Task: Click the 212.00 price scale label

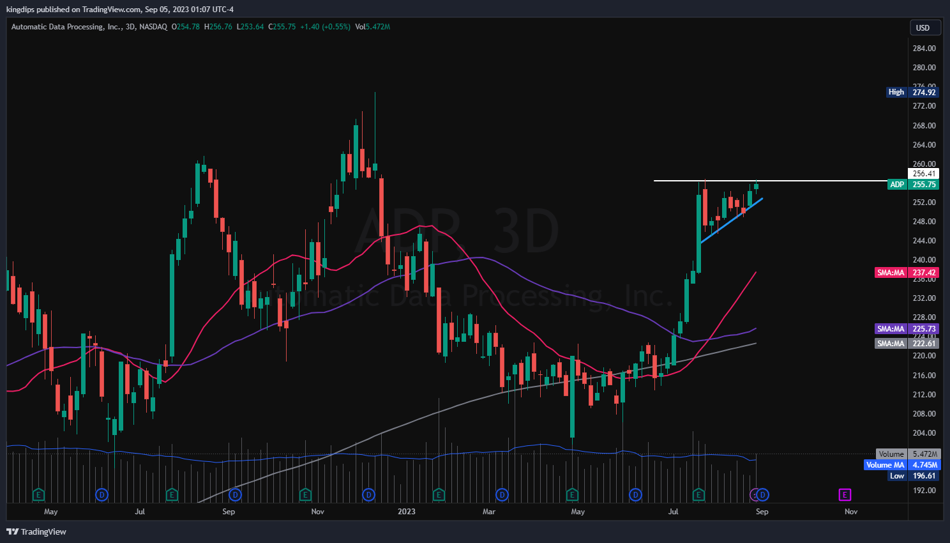Action: [x=924, y=395]
